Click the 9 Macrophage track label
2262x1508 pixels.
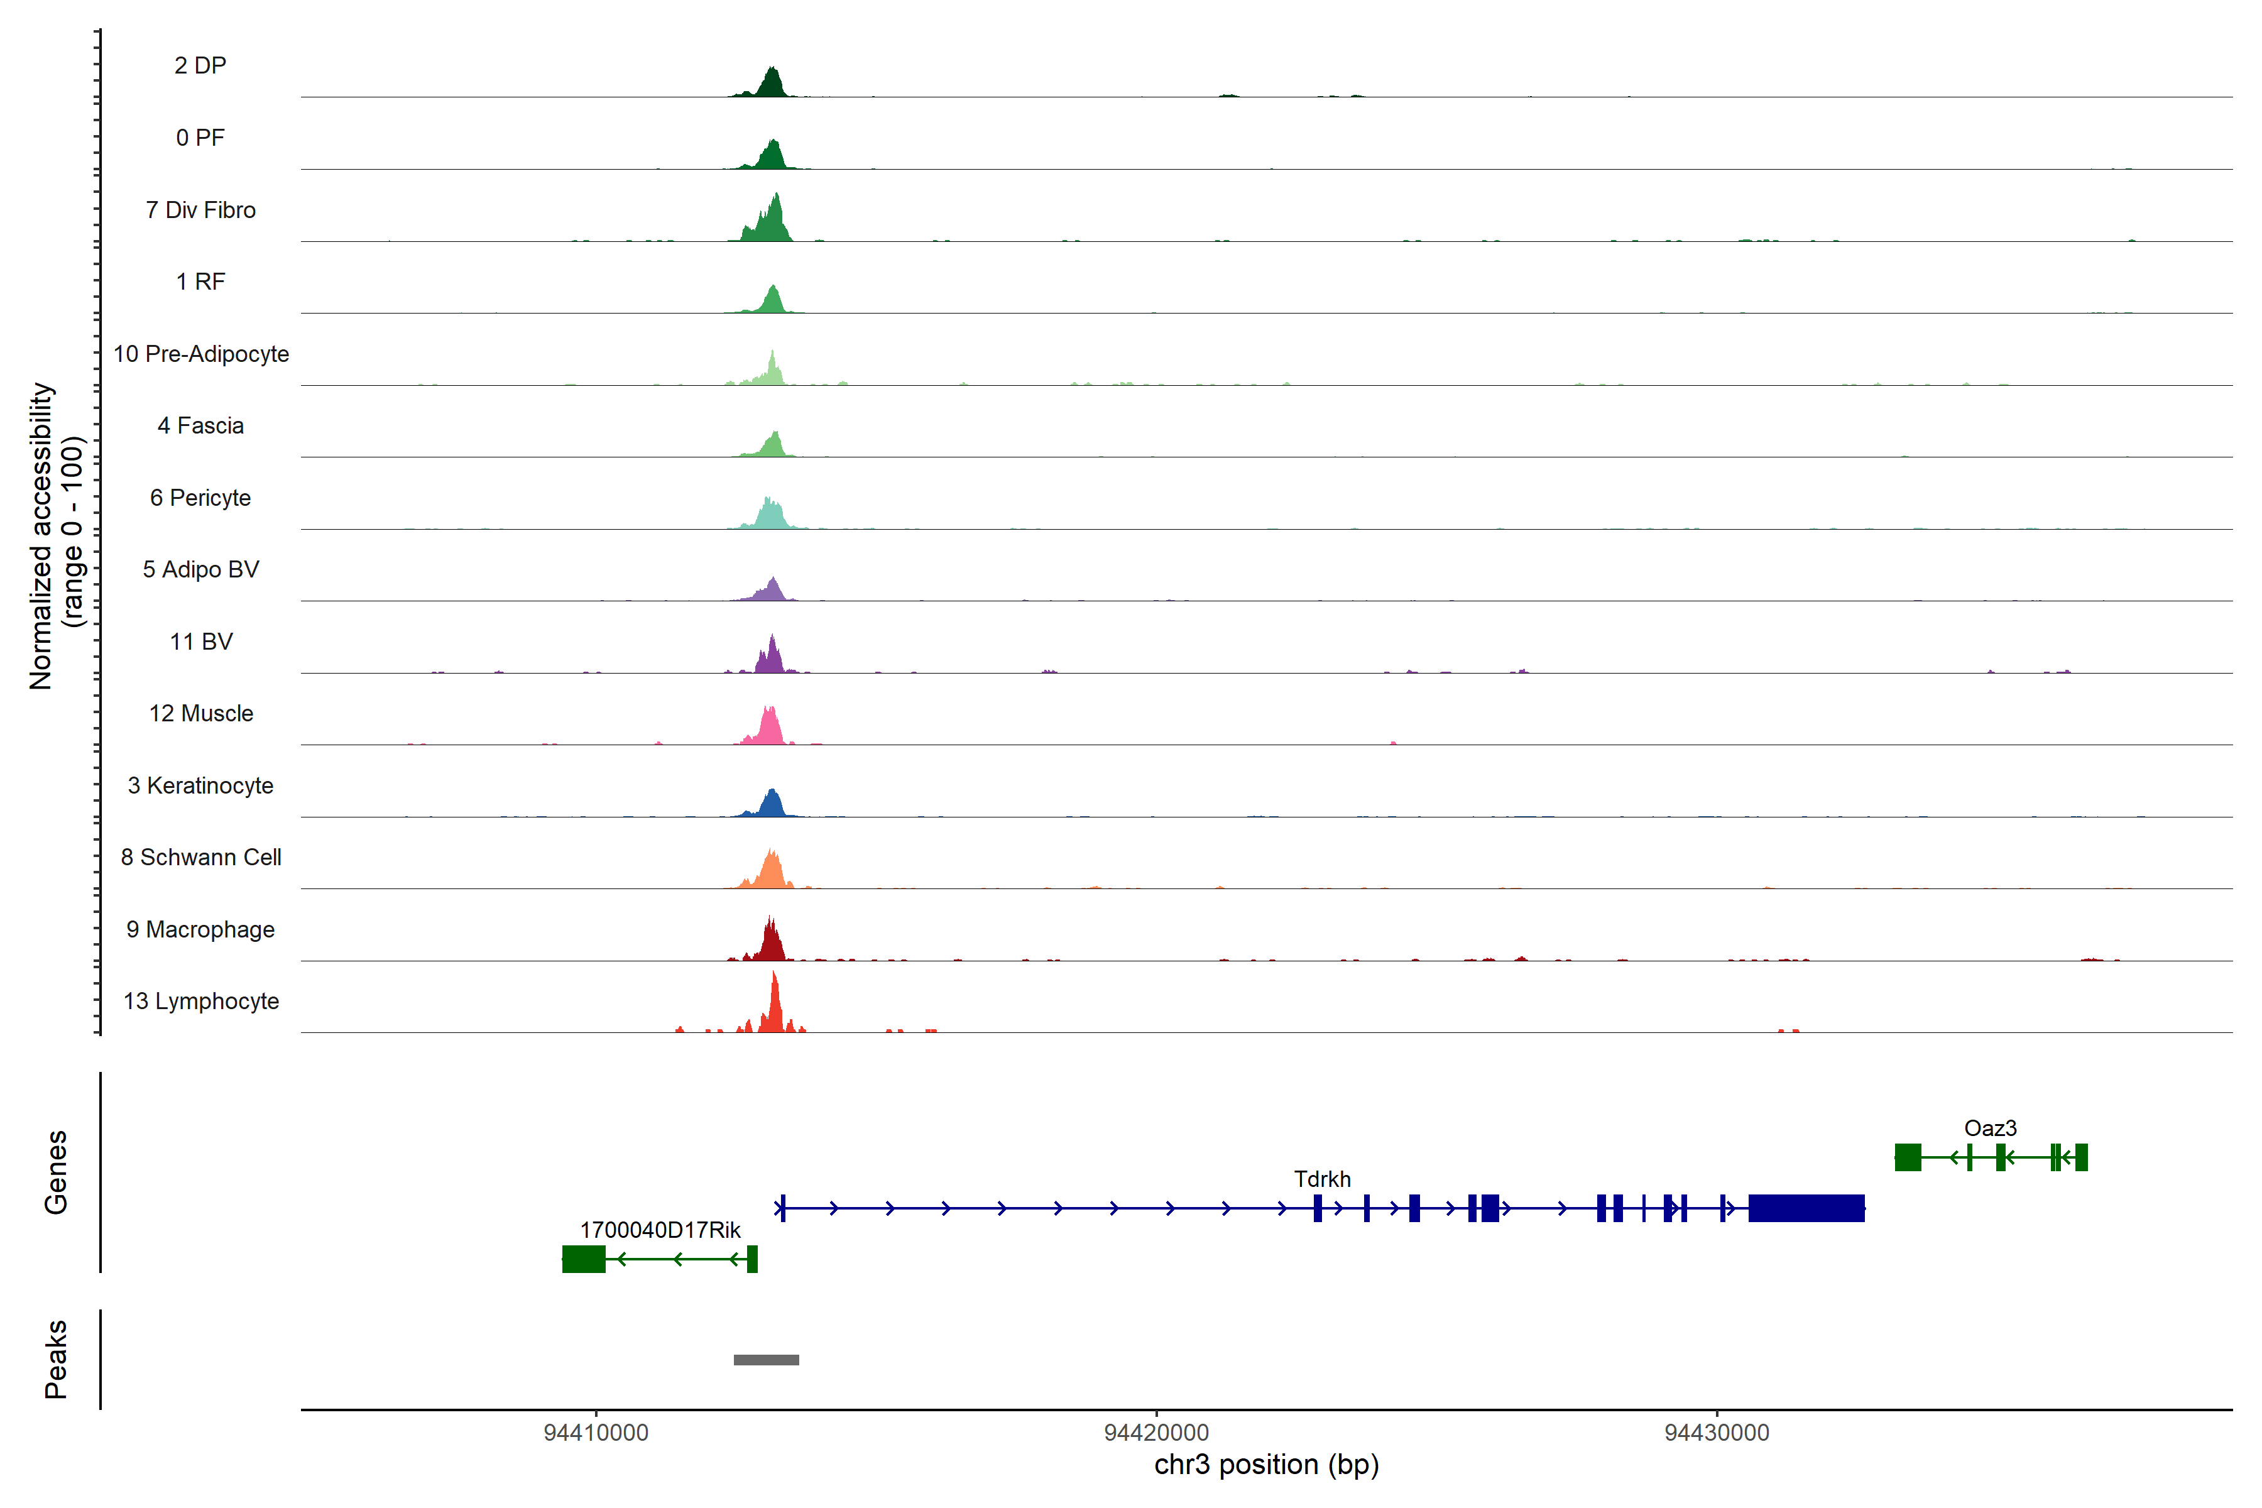[200, 929]
